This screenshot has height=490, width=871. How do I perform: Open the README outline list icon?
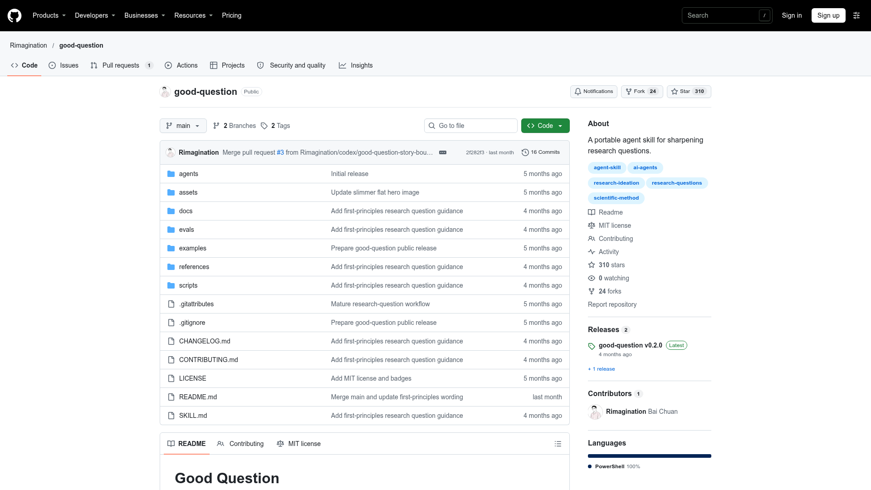pos(558,444)
